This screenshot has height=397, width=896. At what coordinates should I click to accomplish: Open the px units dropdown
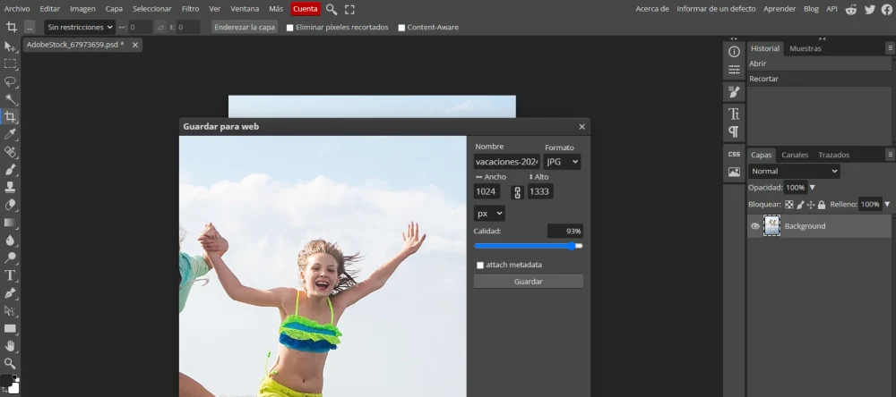(x=489, y=214)
